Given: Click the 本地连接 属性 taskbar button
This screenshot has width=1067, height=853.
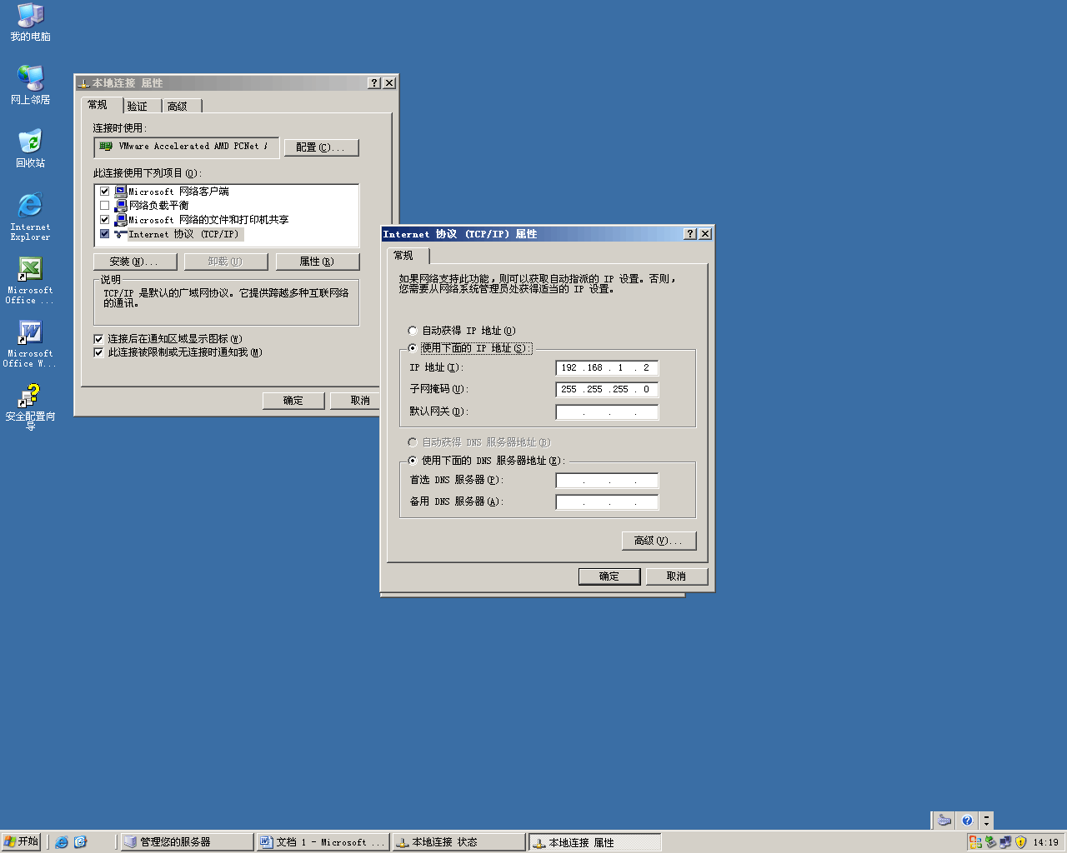Looking at the screenshot, I should point(595,842).
